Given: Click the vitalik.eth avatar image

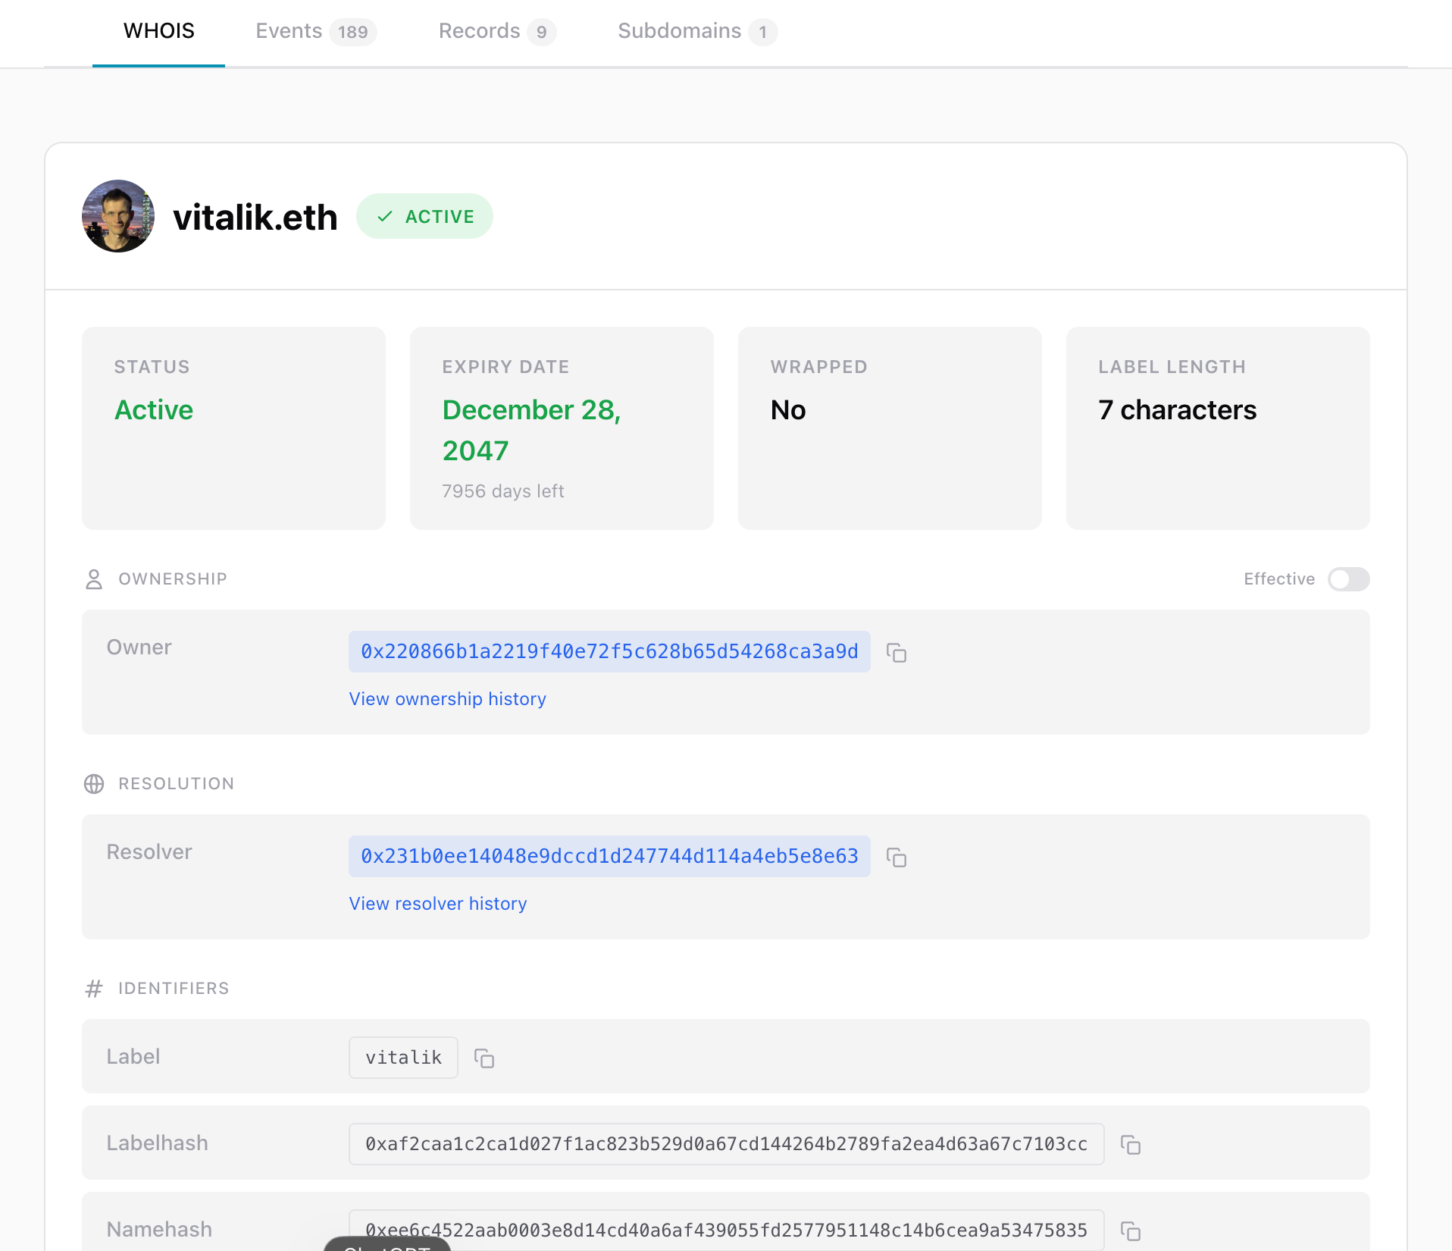Looking at the screenshot, I should pos(118,216).
